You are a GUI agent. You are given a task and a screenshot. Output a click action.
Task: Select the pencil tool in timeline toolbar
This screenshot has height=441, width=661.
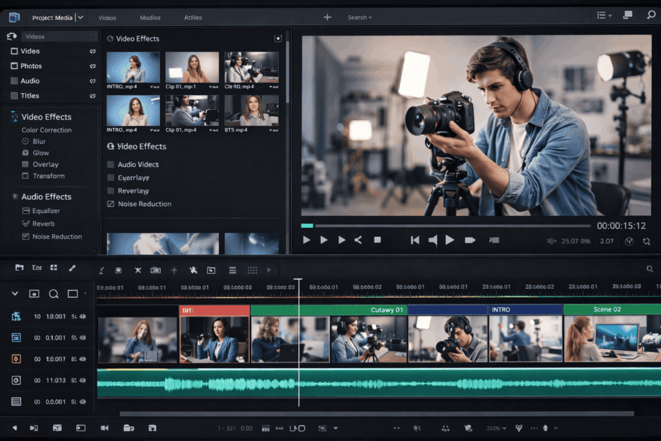tap(72, 268)
